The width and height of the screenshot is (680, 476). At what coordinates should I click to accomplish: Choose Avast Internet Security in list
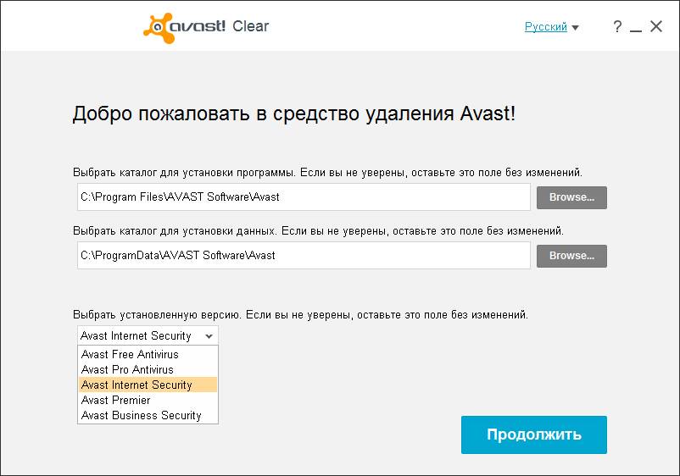[x=148, y=385]
